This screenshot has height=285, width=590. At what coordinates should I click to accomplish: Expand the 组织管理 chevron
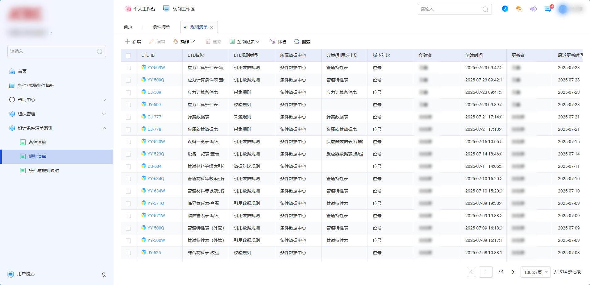point(104,114)
